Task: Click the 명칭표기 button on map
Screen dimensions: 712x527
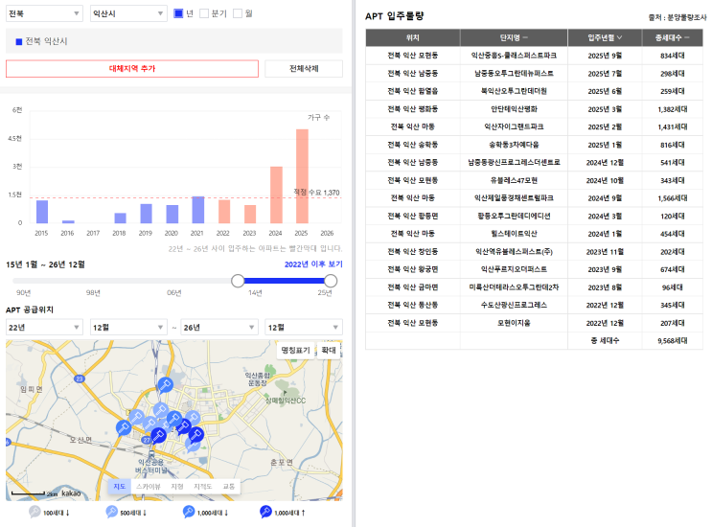Action: pos(295,350)
